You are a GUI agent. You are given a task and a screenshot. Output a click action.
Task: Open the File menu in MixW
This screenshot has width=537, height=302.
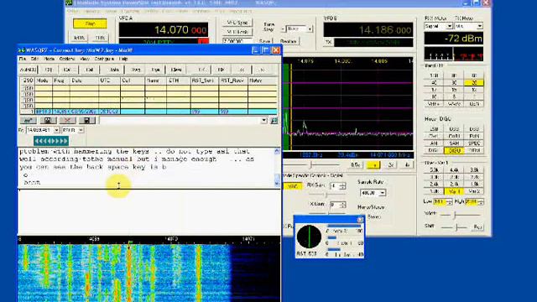[23, 59]
